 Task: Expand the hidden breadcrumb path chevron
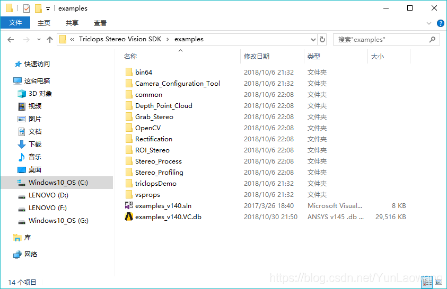coord(72,39)
